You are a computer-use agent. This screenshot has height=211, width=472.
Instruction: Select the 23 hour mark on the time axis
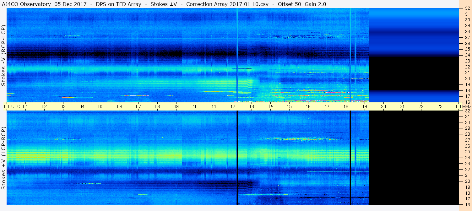[x=440, y=106]
